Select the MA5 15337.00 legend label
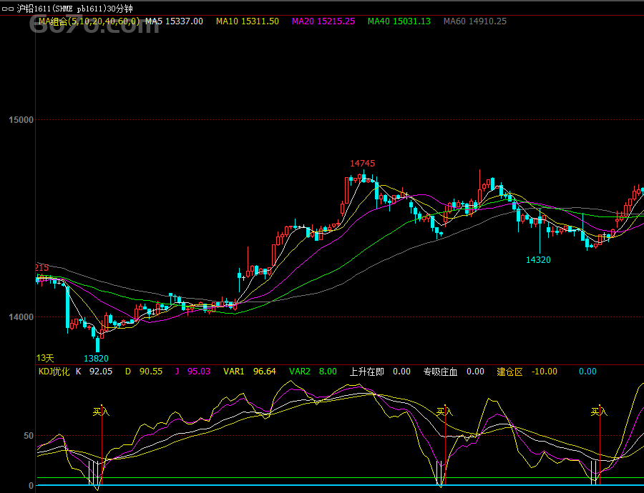Screen dimensions: 644x493 click(x=174, y=21)
